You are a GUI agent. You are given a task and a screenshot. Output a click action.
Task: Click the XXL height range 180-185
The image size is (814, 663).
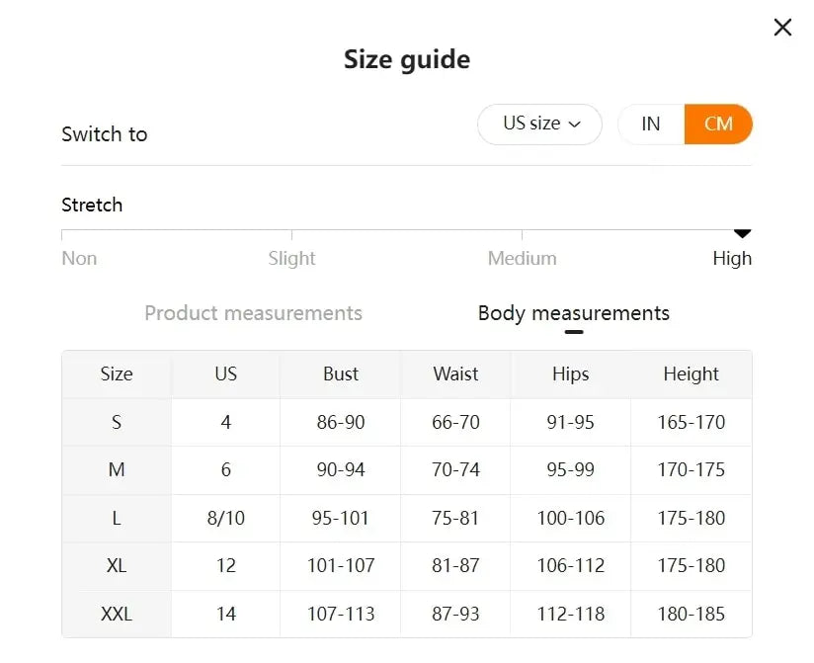pyautogui.click(x=691, y=614)
